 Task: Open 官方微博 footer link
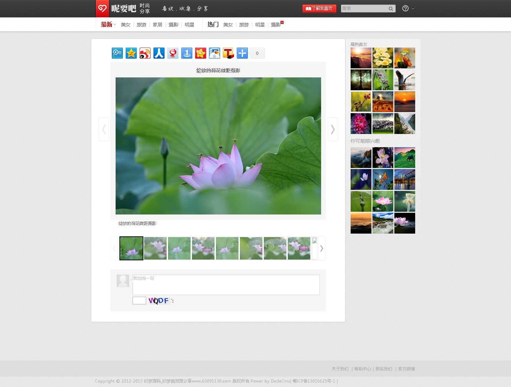pos(407,369)
